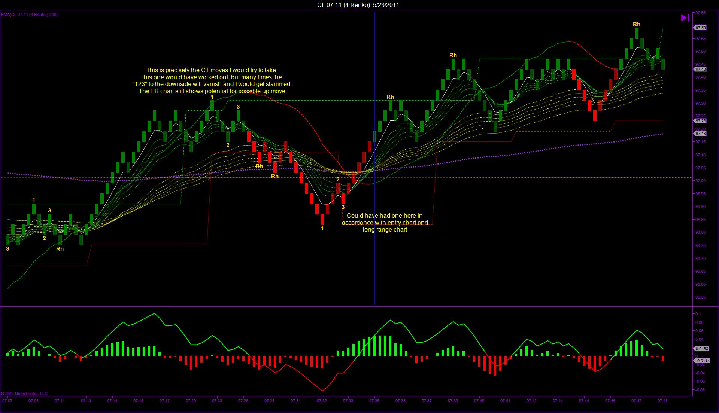Click the 97.43 current price marker
719x413 pixels.
point(701,69)
